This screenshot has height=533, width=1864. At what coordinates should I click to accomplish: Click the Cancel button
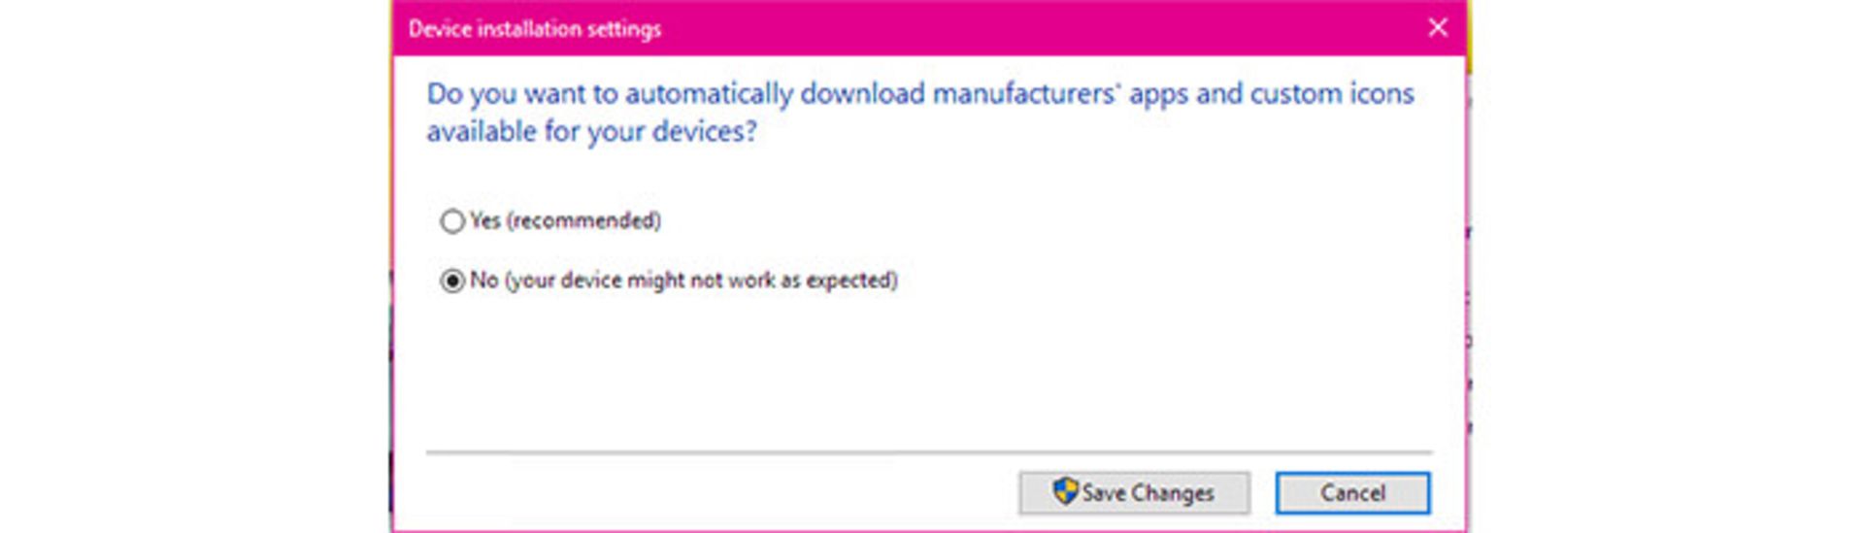pyautogui.click(x=1352, y=492)
